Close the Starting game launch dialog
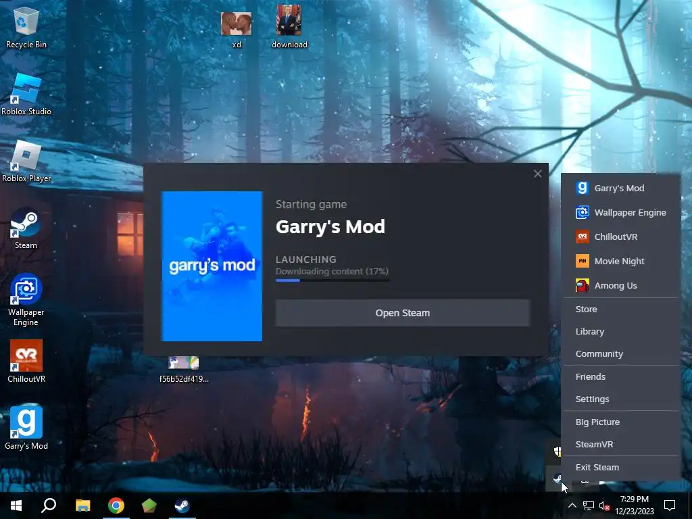The height and width of the screenshot is (519, 692). pyautogui.click(x=537, y=174)
